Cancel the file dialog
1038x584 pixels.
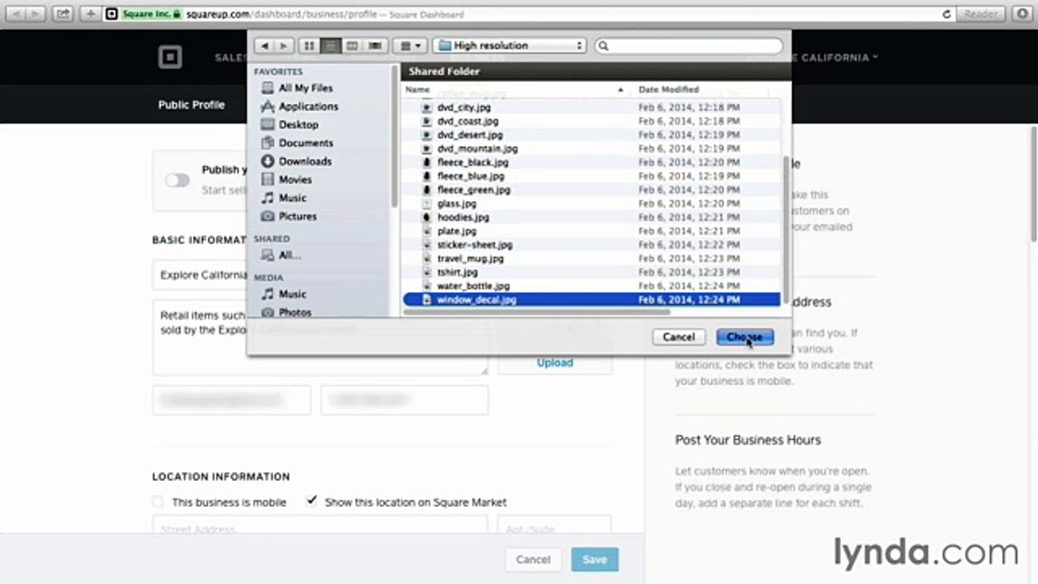[678, 337]
